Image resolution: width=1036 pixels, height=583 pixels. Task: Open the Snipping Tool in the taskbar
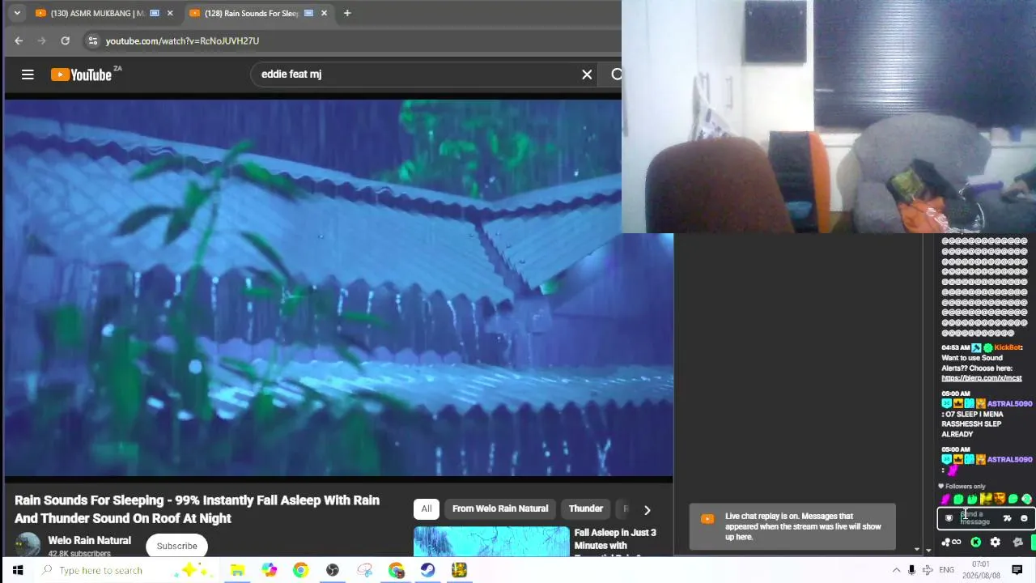tap(364, 570)
